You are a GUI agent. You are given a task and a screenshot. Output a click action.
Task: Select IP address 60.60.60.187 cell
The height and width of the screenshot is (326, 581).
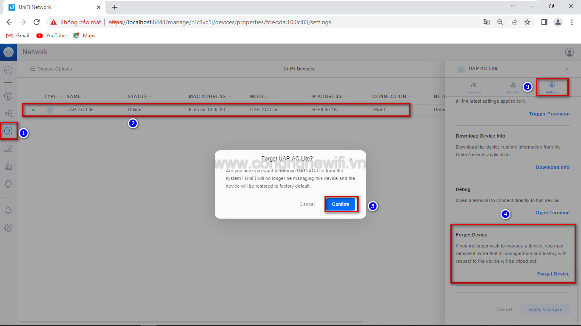pyautogui.click(x=325, y=110)
